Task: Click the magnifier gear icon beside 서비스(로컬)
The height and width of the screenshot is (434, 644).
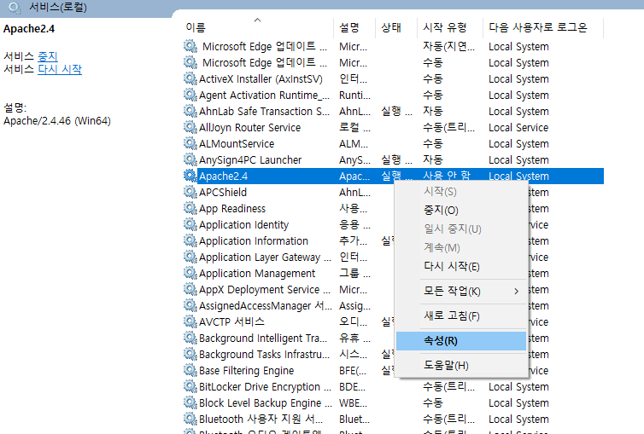Action: pos(15,8)
